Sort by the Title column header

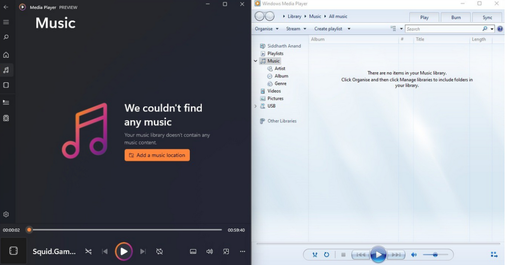(442, 39)
